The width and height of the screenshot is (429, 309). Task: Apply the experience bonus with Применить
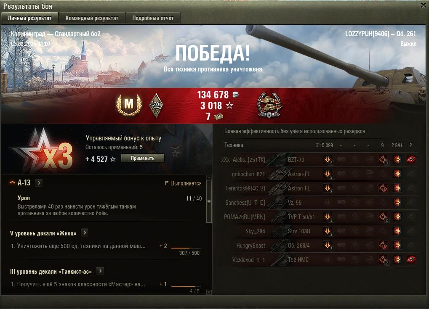click(x=143, y=158)
